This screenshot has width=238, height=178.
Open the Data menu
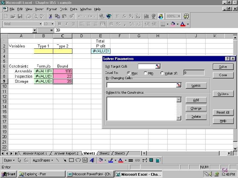74,9
